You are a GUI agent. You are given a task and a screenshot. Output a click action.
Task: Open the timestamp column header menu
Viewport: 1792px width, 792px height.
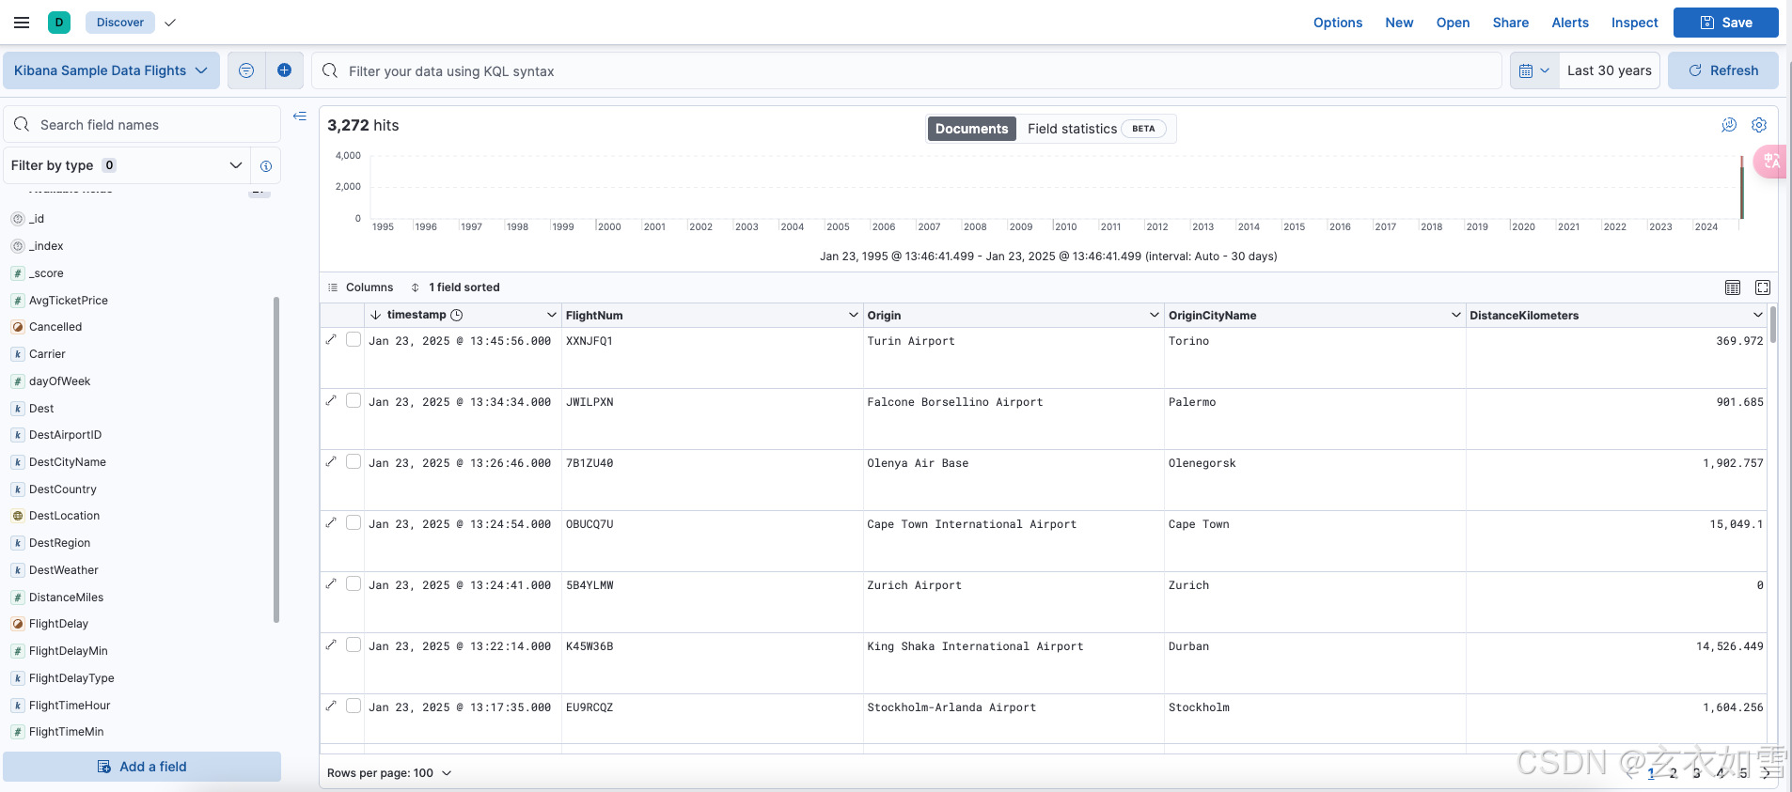[552, 315]
